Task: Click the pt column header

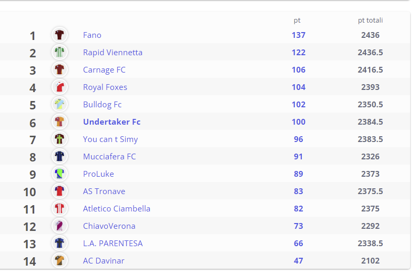Action: (x=297, y=21)
